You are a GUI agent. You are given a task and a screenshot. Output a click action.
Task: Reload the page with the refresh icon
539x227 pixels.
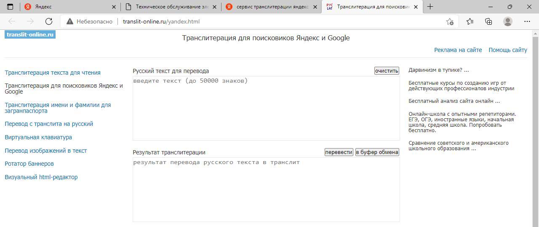[48, 21]
